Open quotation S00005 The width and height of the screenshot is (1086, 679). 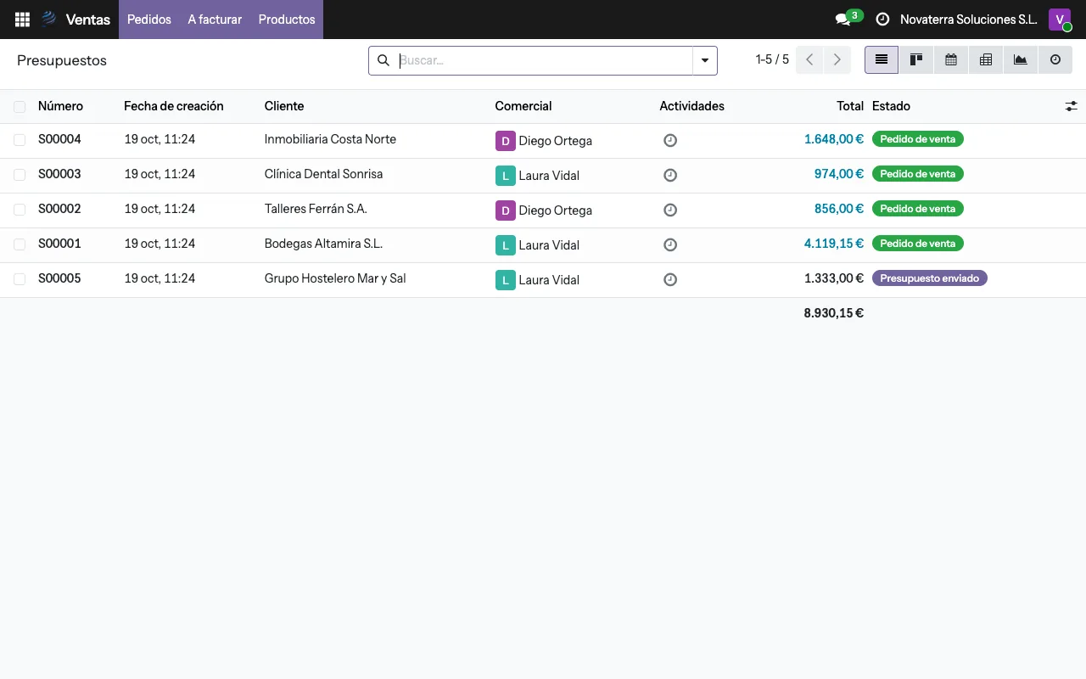click(59, 278)
